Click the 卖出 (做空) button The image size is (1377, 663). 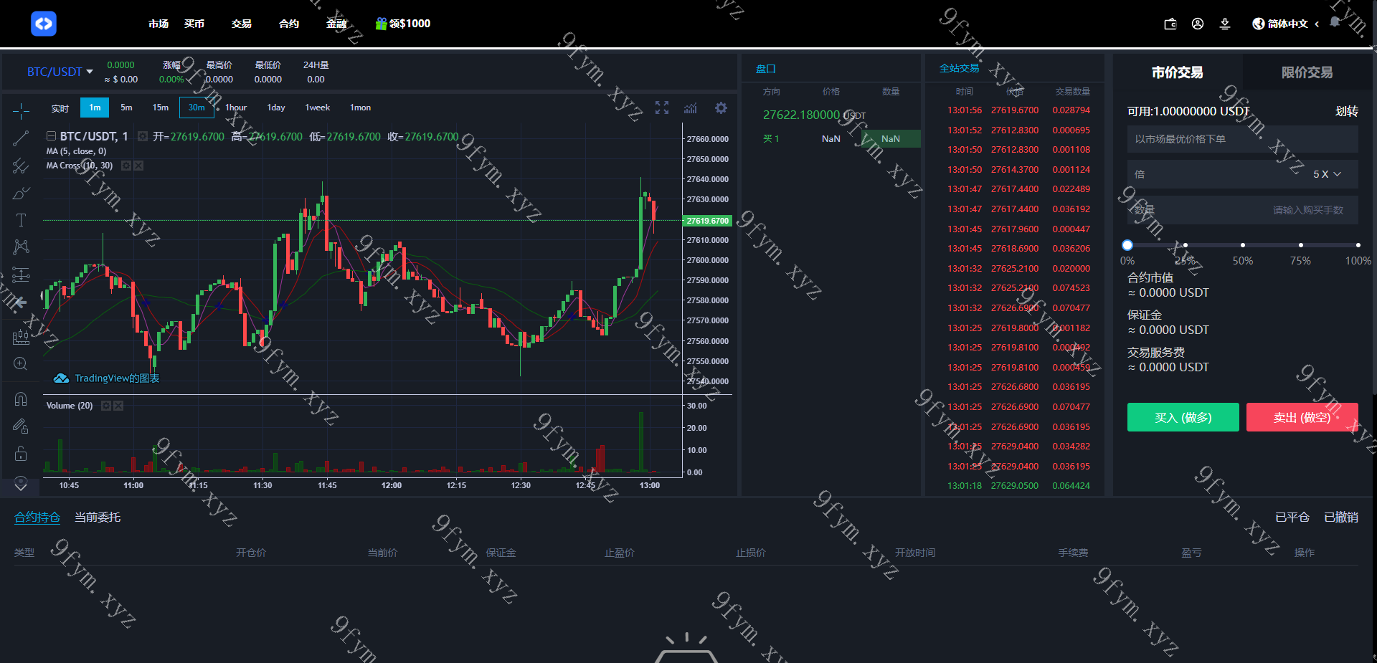[x=1302, y=417]
